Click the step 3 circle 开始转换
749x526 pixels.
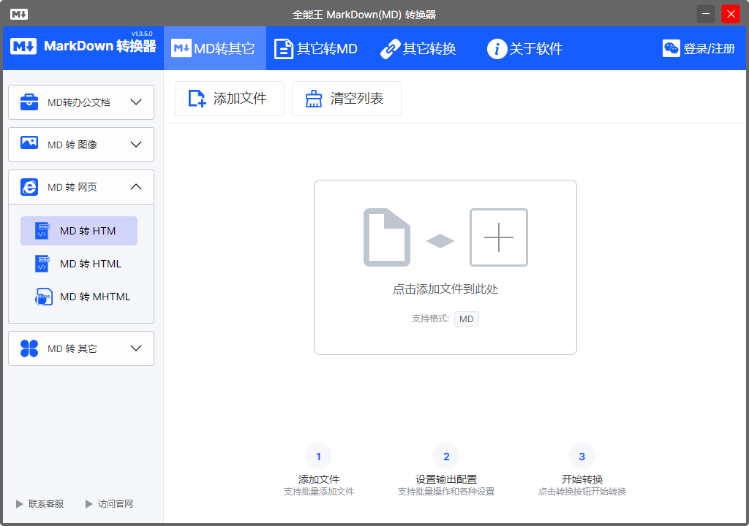[x=581, y=457]
